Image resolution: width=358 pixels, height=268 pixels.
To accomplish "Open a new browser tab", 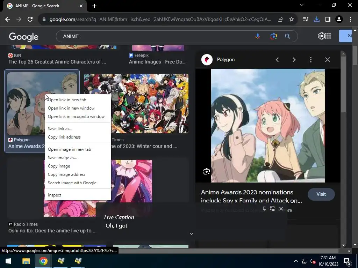I will 94,6.
